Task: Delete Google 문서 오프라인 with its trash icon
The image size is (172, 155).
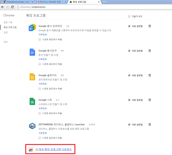Action: [150, 26]
